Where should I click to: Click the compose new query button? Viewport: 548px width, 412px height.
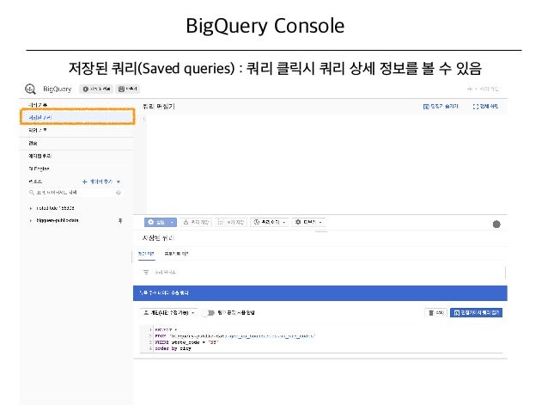pos(483,89)
